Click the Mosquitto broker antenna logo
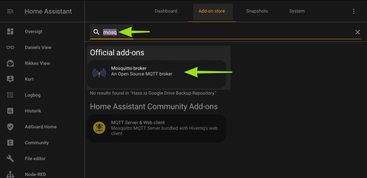Screen dimensions: 367x178 pos(99,73)
